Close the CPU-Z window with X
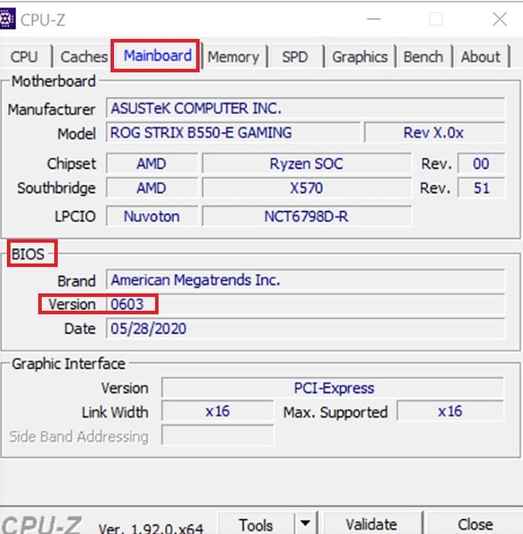 tap(500, 19)
